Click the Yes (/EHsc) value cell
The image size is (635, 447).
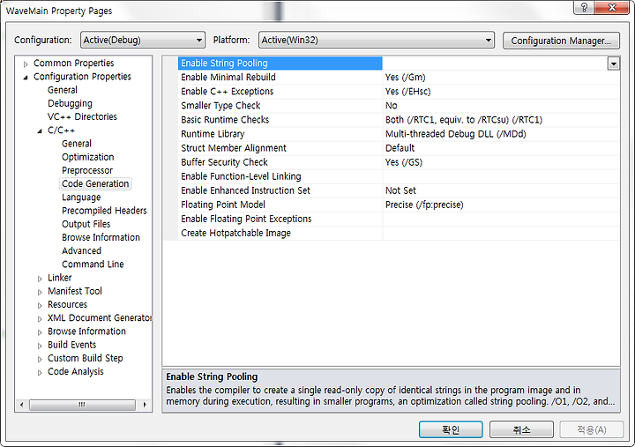[x=501, y=91]
